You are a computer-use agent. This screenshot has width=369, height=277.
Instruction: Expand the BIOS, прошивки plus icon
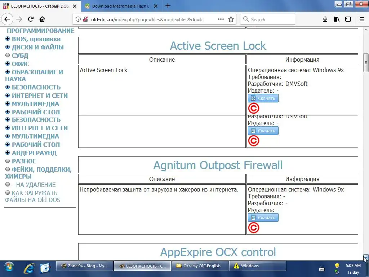tap(8, 39)
